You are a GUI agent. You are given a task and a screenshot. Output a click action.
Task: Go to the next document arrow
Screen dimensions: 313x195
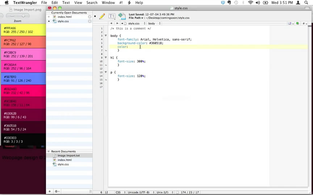tap(117, 23)
